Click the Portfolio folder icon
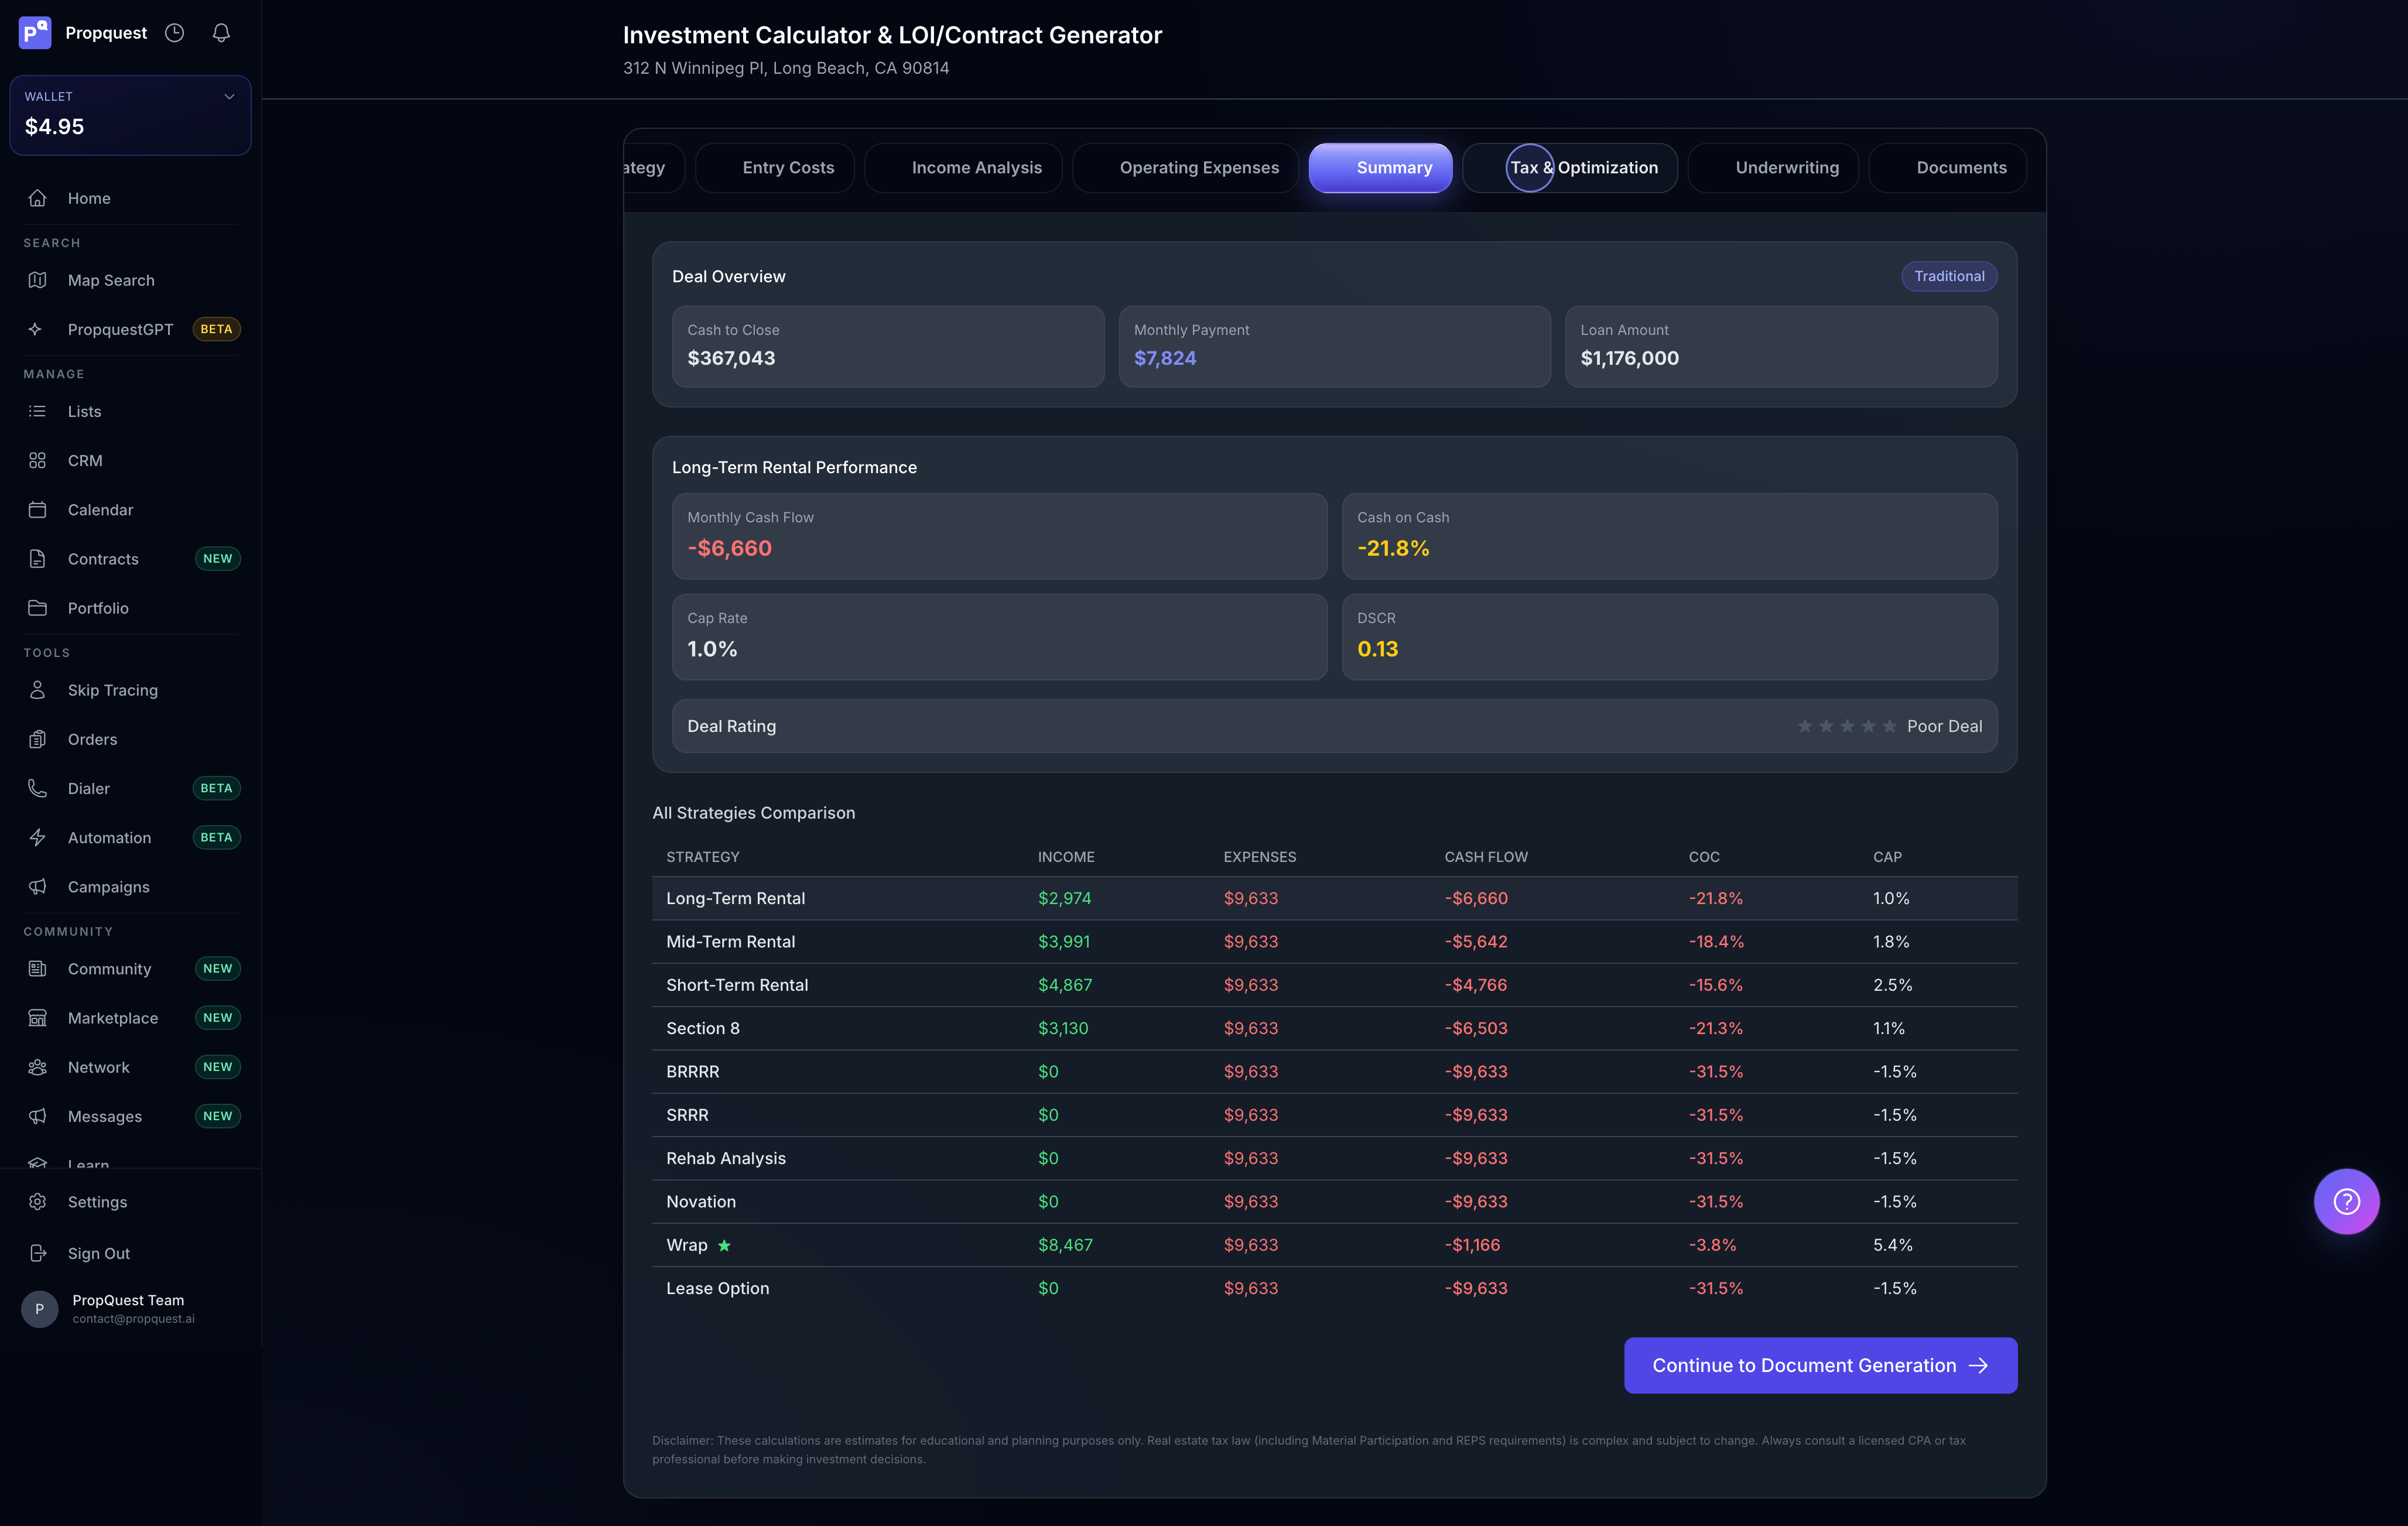Image resolution: width=2408 pixels, height=1526 pixels. 38,608
